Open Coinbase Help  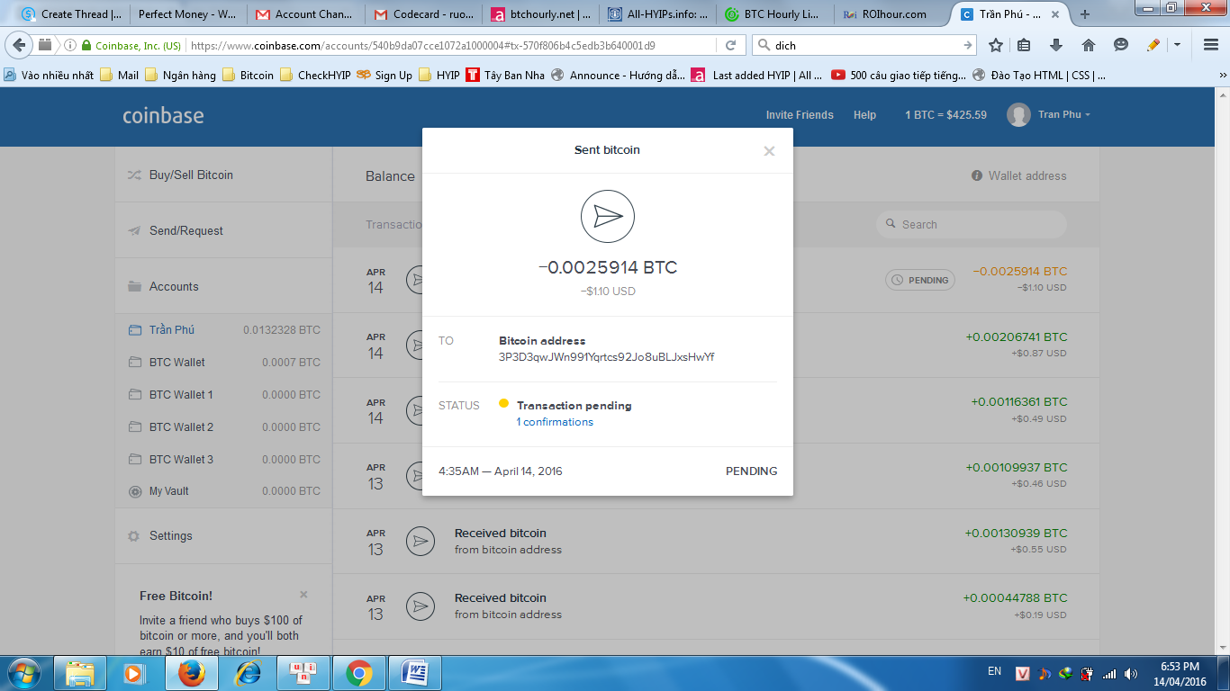pyautogui.click(x=864, y=114)
